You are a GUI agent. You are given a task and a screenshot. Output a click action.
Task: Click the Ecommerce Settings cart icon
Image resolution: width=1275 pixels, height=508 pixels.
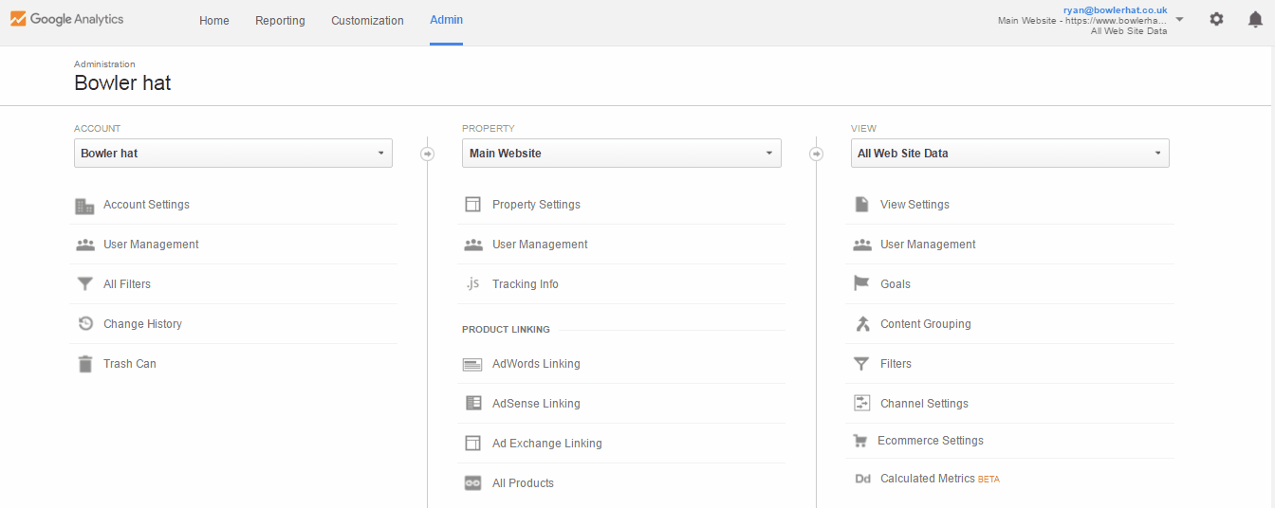pos(860,441)
